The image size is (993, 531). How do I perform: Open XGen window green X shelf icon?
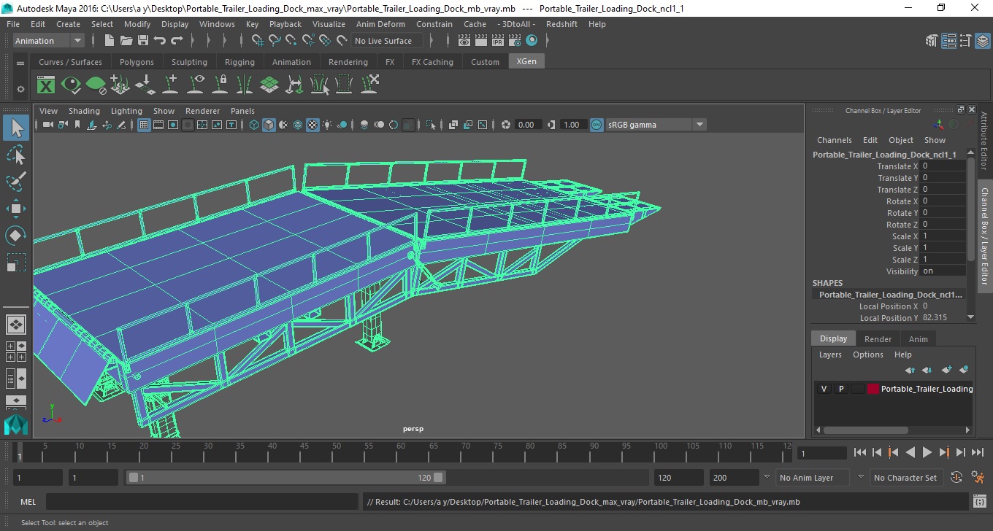(x=46, y=85)
